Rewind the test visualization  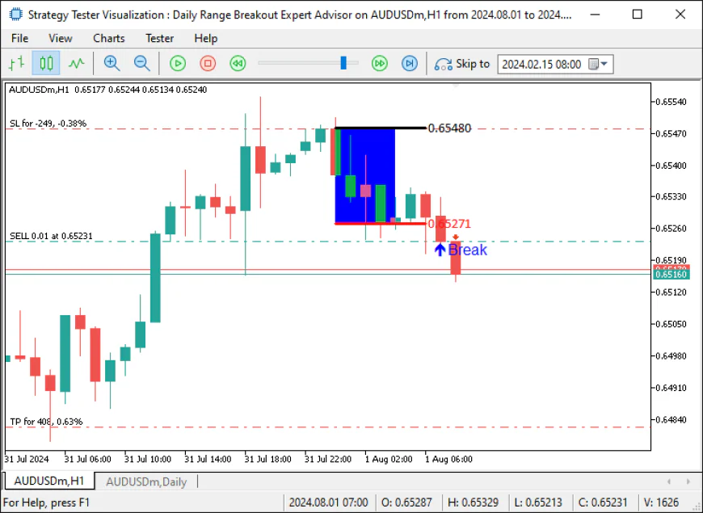pos(237,63)
